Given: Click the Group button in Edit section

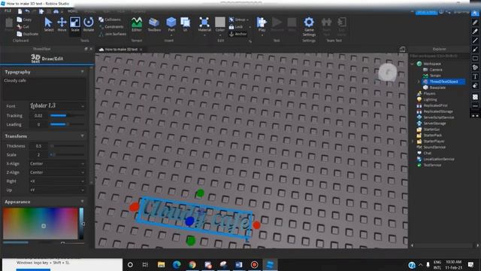Looking at the screenshot, I should point(239,20).
